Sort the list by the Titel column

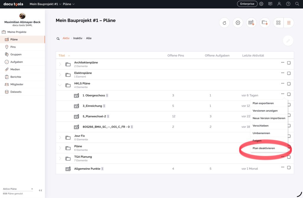[x=62, y=56]
